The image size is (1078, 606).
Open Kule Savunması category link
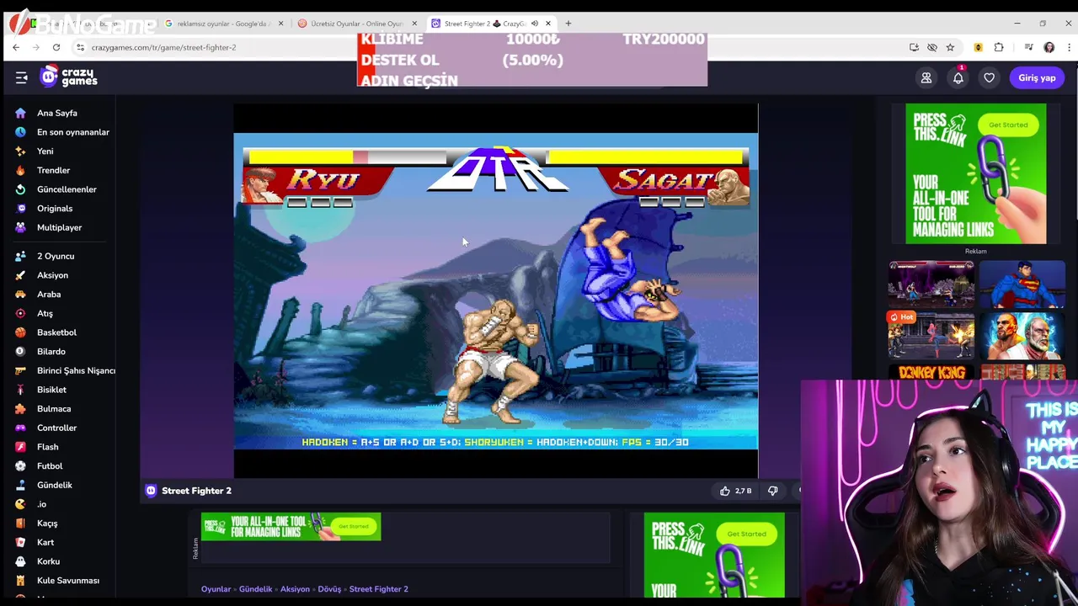(x=67, y=581)
